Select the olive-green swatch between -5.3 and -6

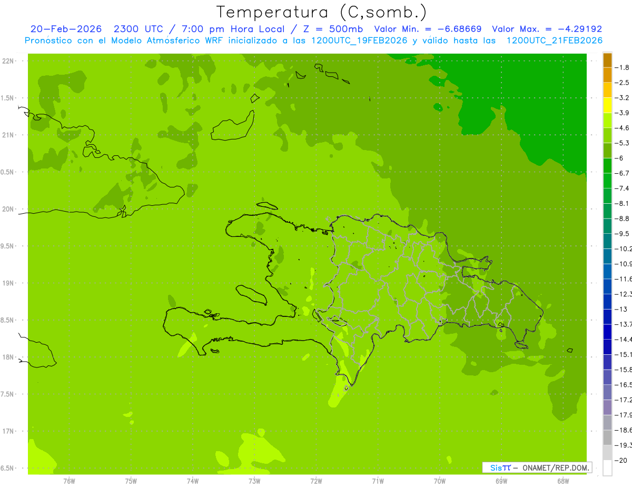(x=607, y=151)
